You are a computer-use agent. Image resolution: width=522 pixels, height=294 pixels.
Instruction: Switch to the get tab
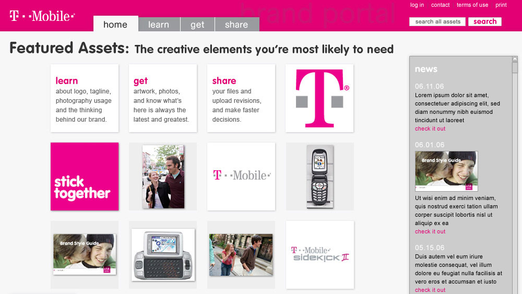pos(197,25)
